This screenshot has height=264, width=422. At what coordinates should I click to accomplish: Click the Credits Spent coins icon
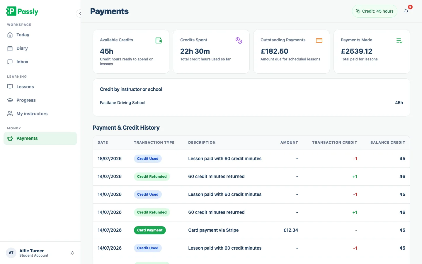(239, 40)
